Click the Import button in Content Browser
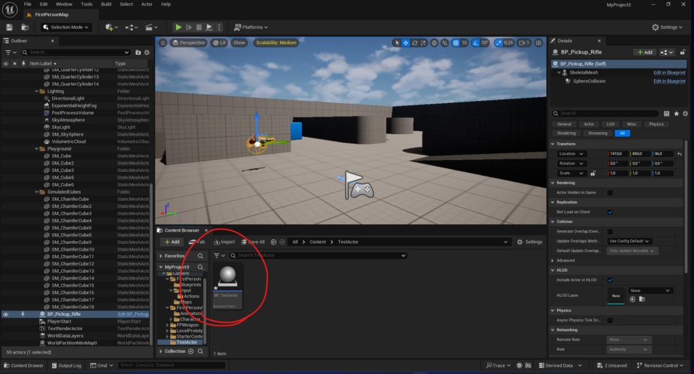The width and height of the screenshot is (694, 374). (x=224, y=242)
